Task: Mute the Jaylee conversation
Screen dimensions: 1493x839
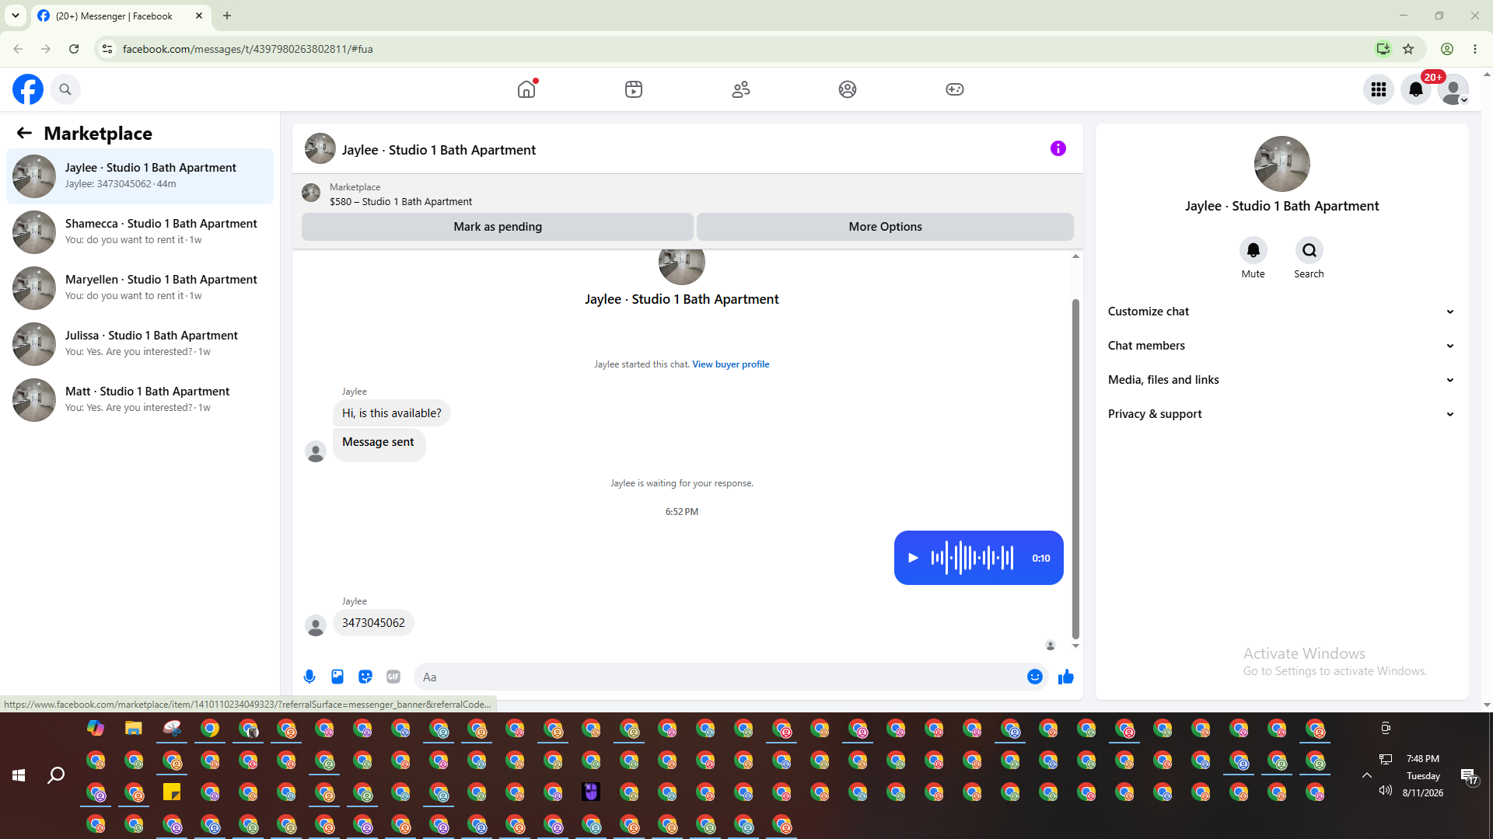Action: pyautogui.click(x=1253, y=250)
